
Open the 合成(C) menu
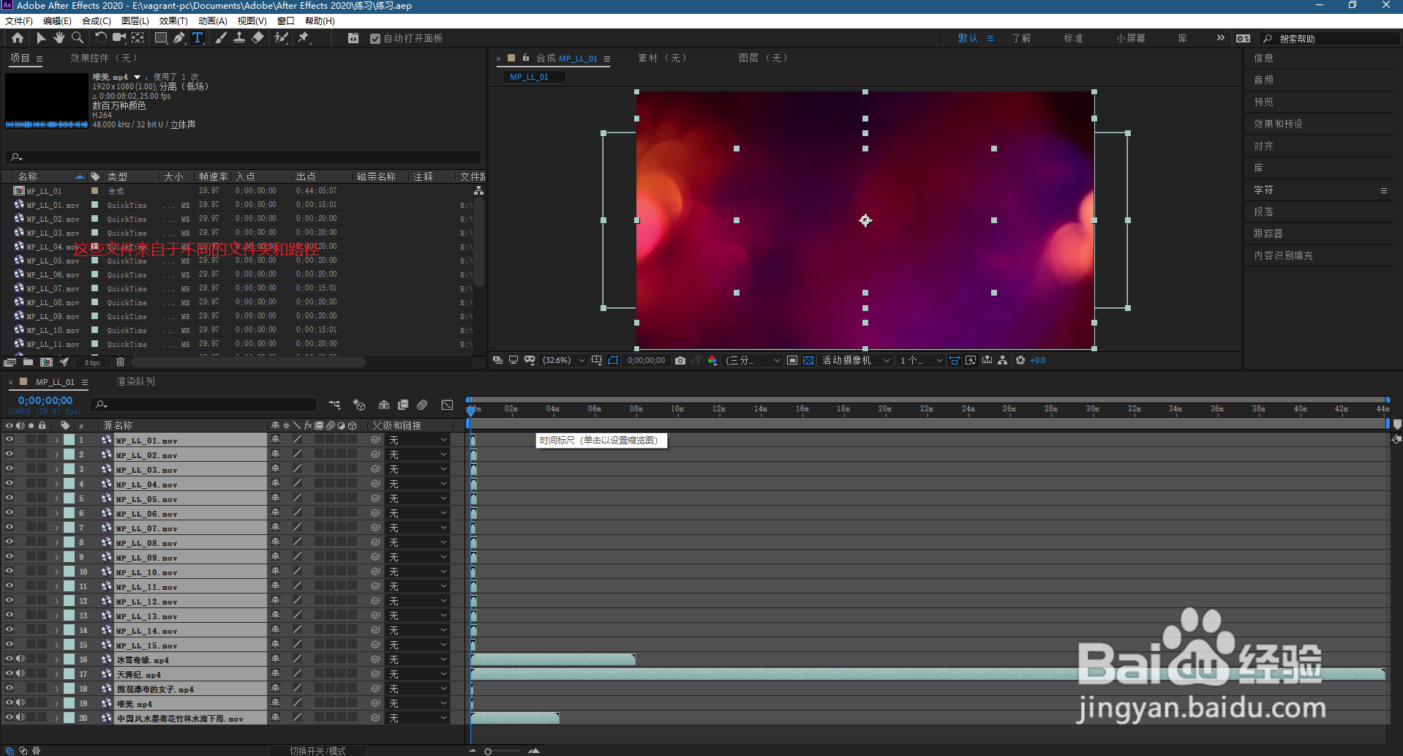[x=97, y=21]
